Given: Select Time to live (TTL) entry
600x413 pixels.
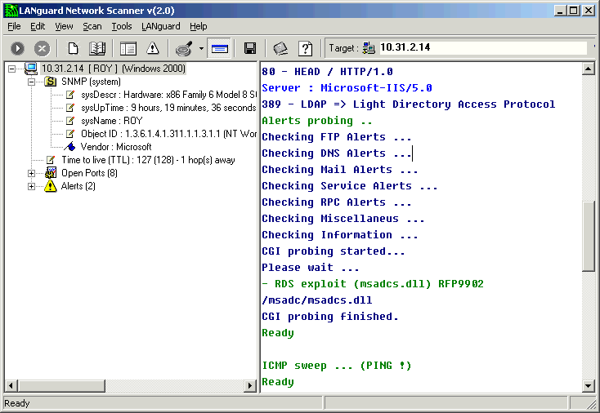Looking at the screenshot, I should click(x=148, y=160).
